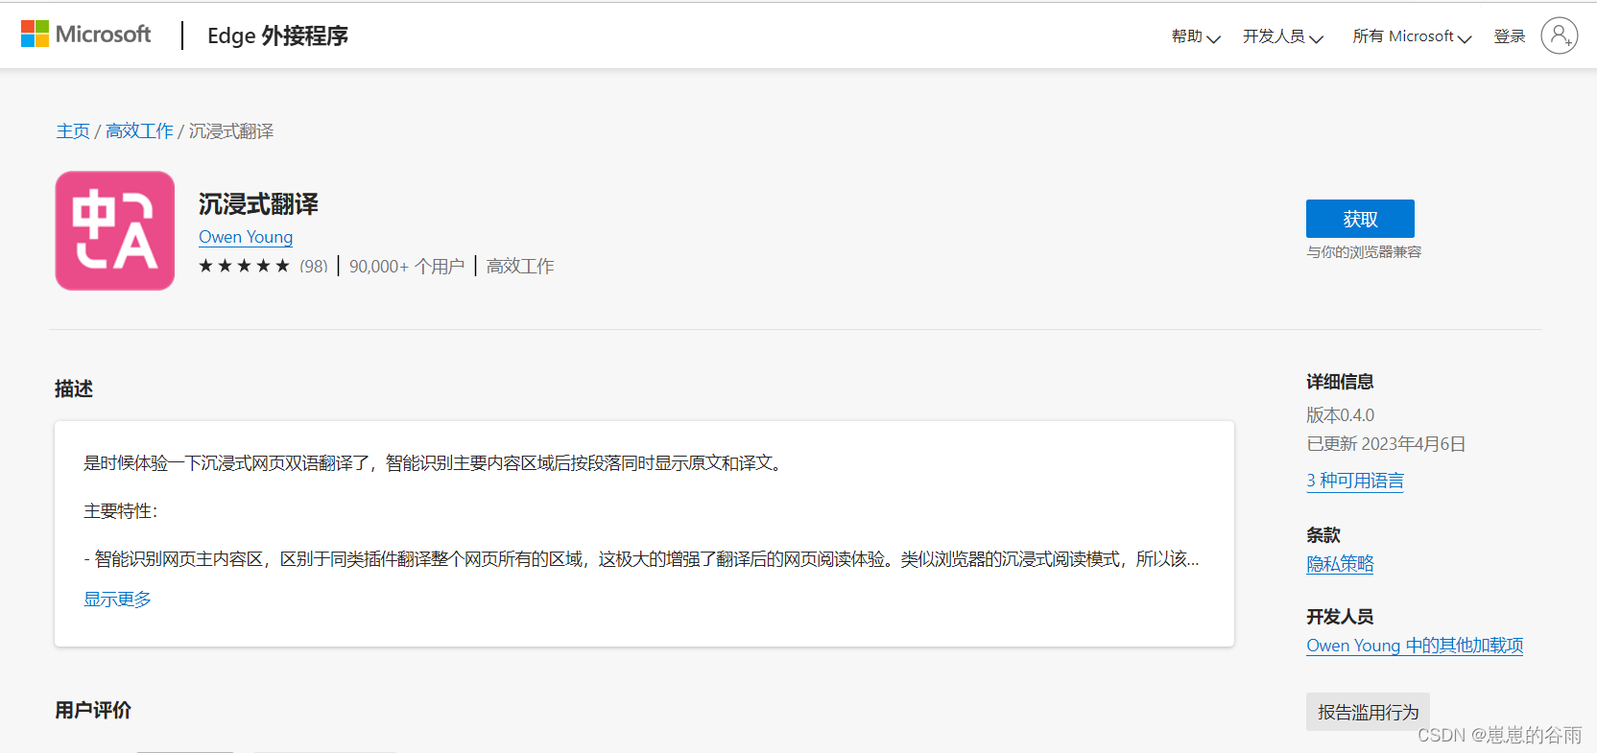The width and height of the screenshot is (1597, 753).
Task: Click the 沉浸式翻译 extension icon
Action: click(x=115, y=230)
